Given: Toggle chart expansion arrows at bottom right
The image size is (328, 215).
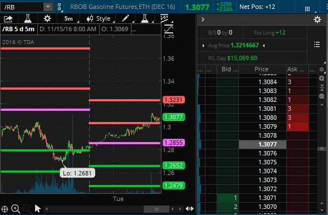Looking at the screenshot, I should point(189,208).
